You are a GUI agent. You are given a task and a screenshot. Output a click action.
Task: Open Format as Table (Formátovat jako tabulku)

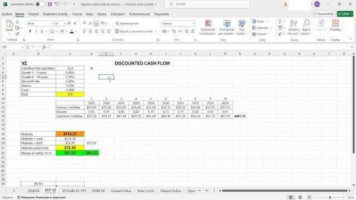(x=227, y=27)
